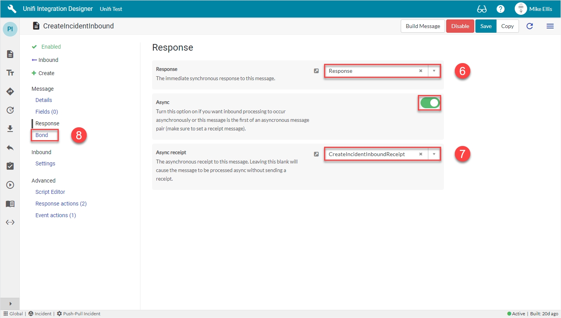Click the document icon in left sidebar
The height and width of the screenshot is (318, 561).
(10, 54)
